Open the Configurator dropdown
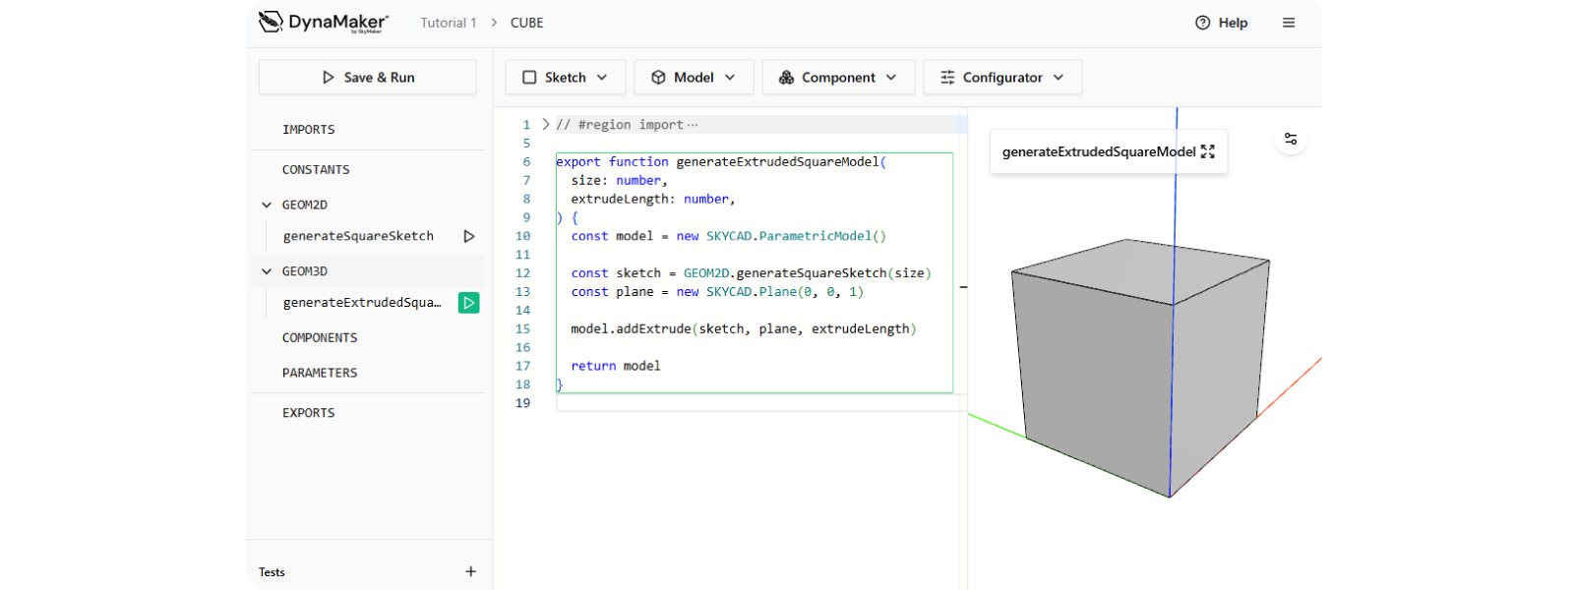This screenshot has height=590, width=1574. tap(1001, 78)
